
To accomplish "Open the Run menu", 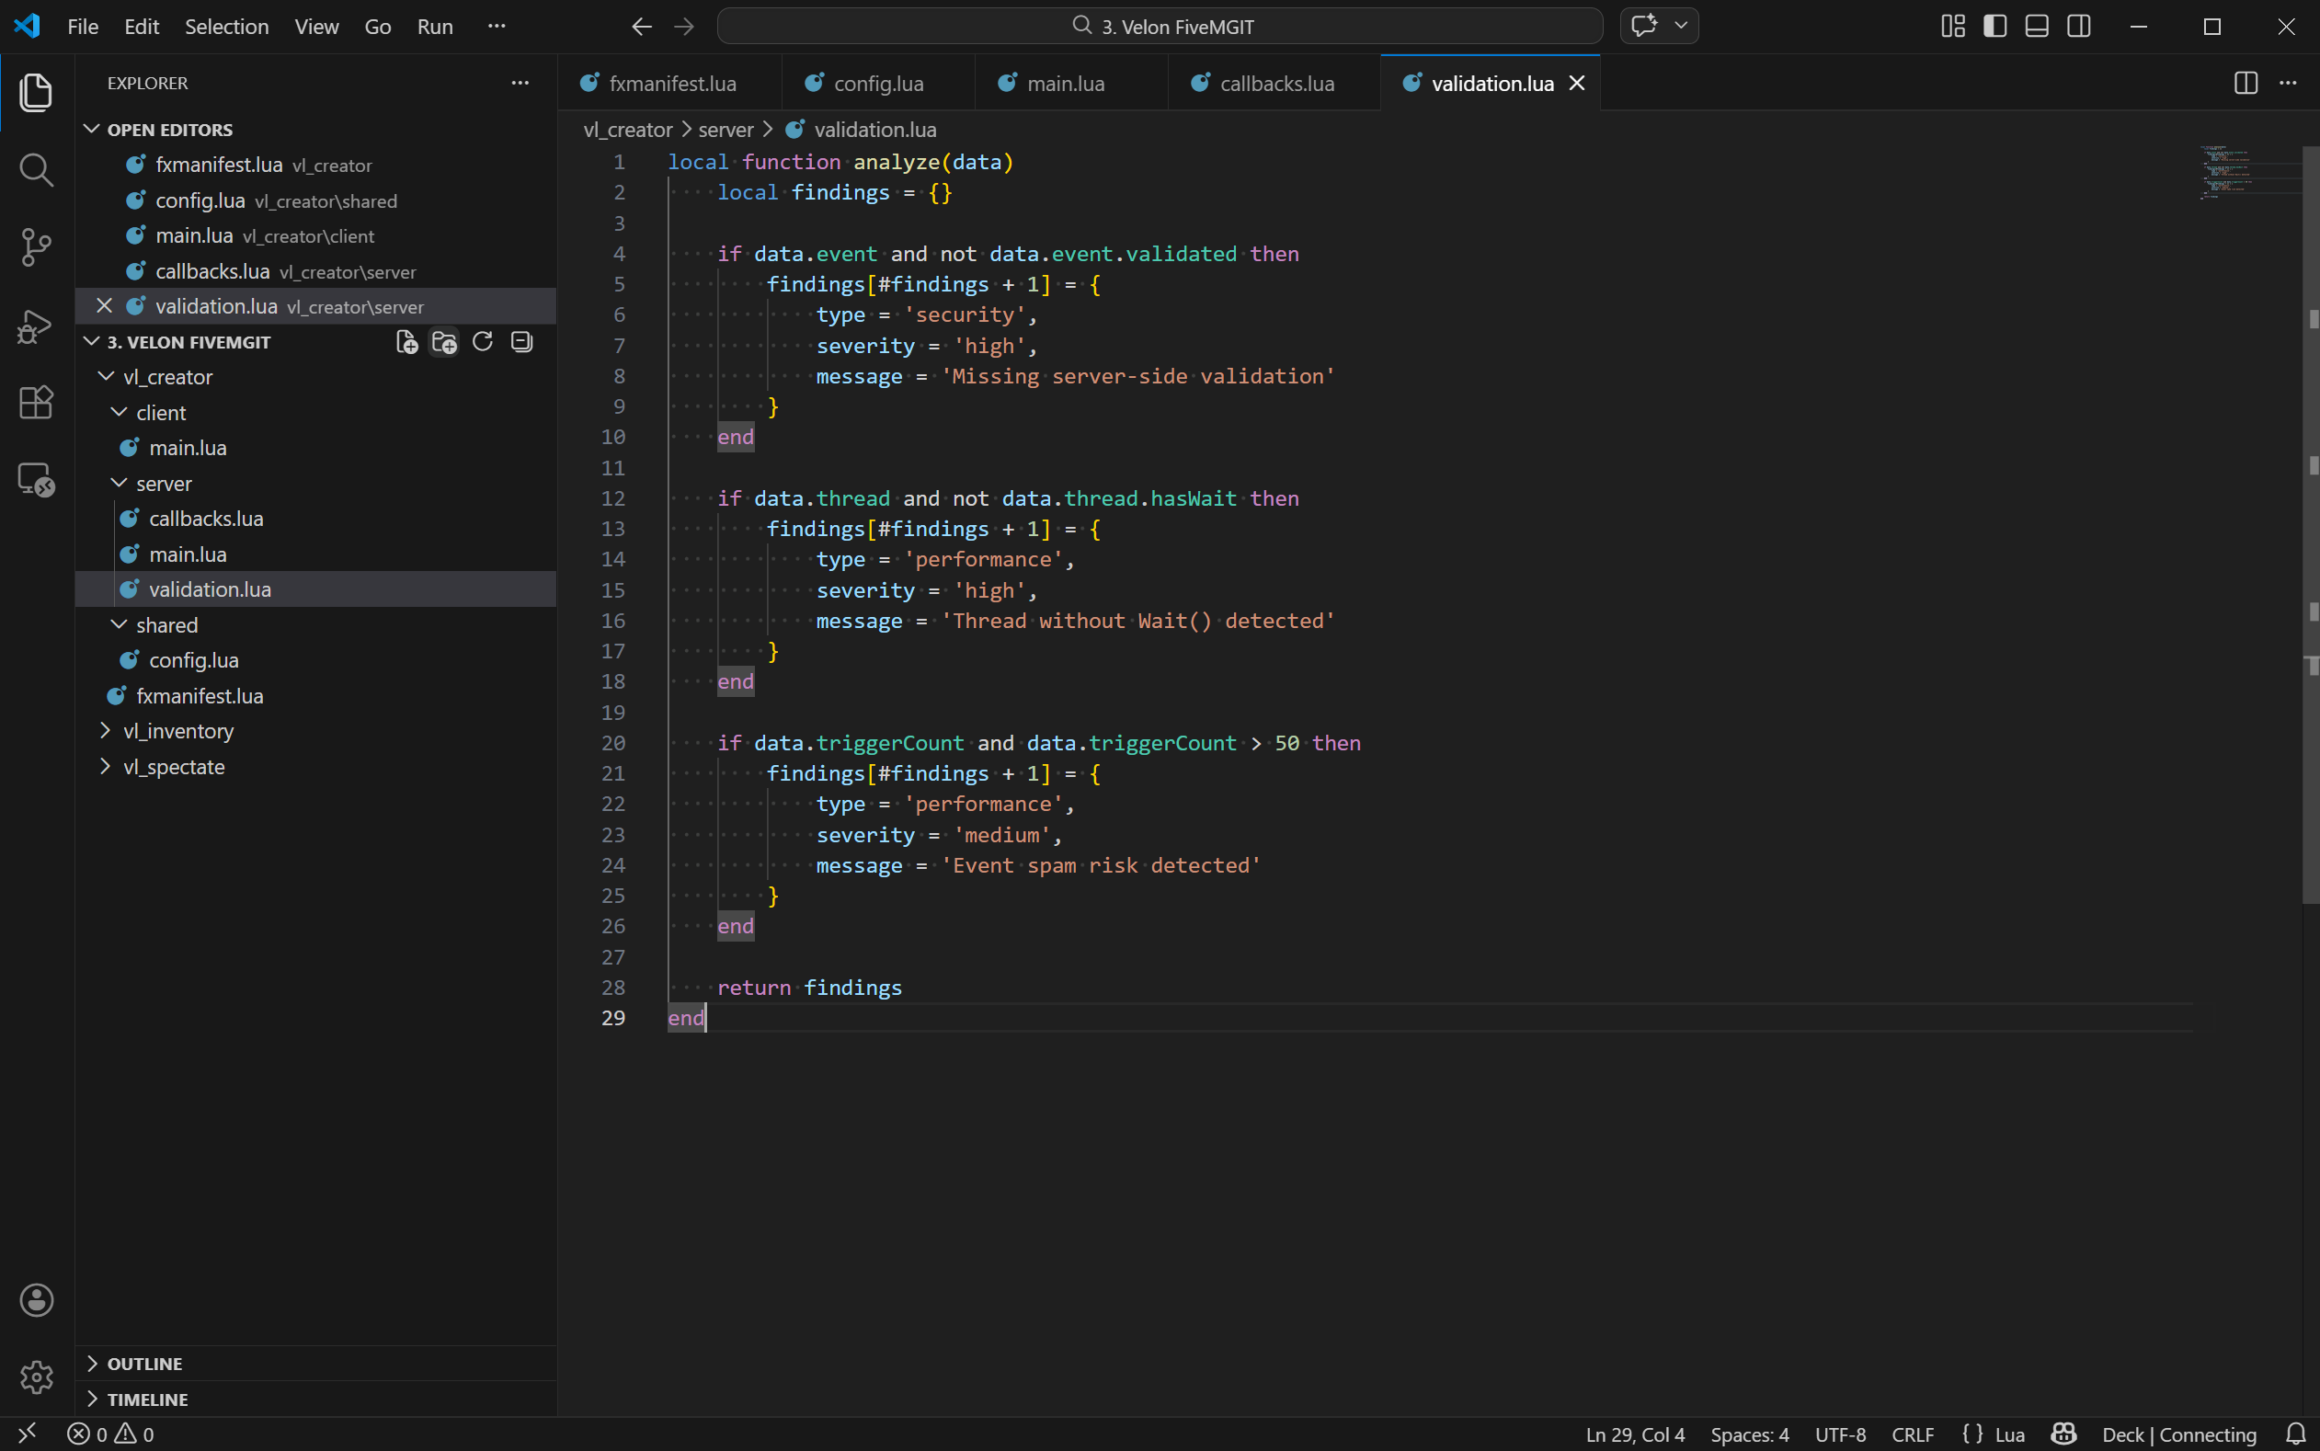I will [435, 27].
